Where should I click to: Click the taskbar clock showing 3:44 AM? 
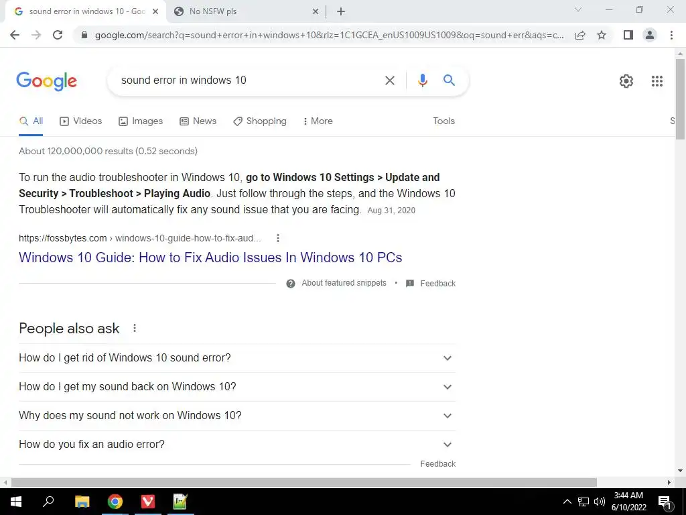[x=628, y=502]
